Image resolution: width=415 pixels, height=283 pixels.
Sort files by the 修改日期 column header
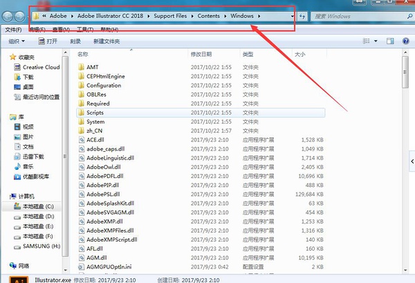coord(201,54)
